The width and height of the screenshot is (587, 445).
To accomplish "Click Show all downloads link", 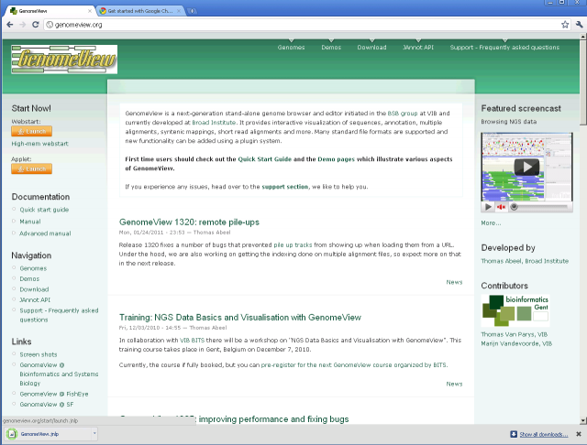I will coord(543,434).
